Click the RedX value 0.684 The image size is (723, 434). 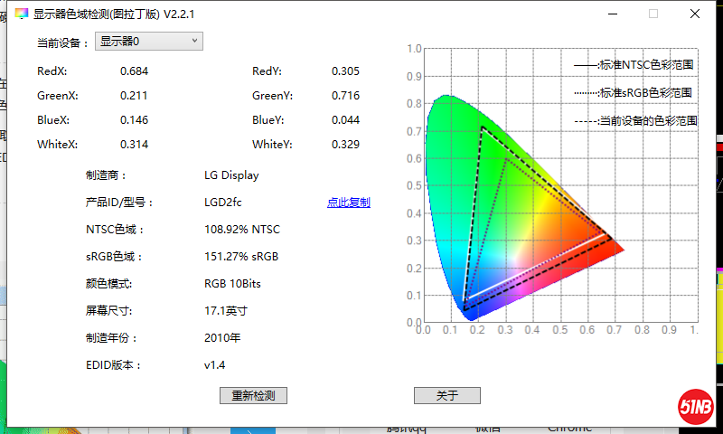134,71
